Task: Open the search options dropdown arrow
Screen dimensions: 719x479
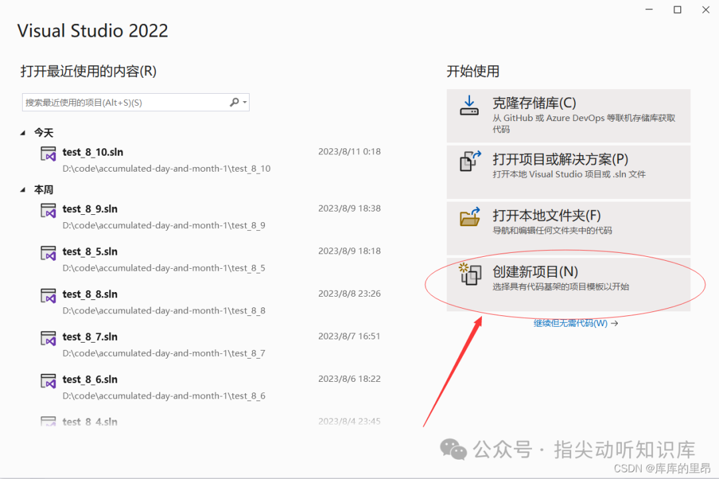Action: pyautogui.click(x=245, y=102)
